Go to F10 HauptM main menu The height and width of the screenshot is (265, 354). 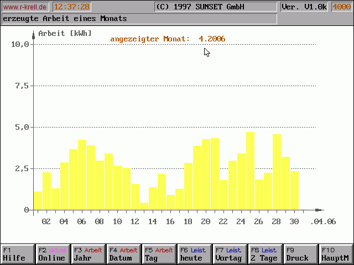click(x=336, y=254)
